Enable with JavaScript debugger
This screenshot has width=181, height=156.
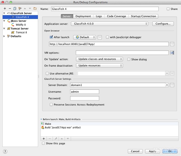coord(107,37)
